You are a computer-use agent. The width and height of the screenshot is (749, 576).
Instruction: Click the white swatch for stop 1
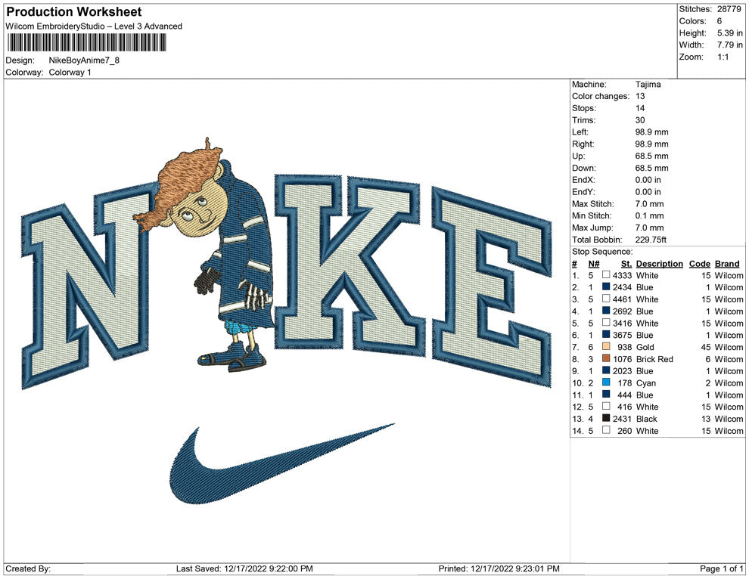pos(606,275)
